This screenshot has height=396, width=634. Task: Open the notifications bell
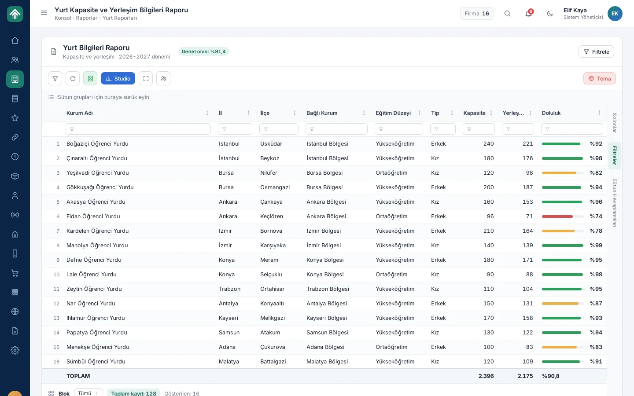[529, 14]
